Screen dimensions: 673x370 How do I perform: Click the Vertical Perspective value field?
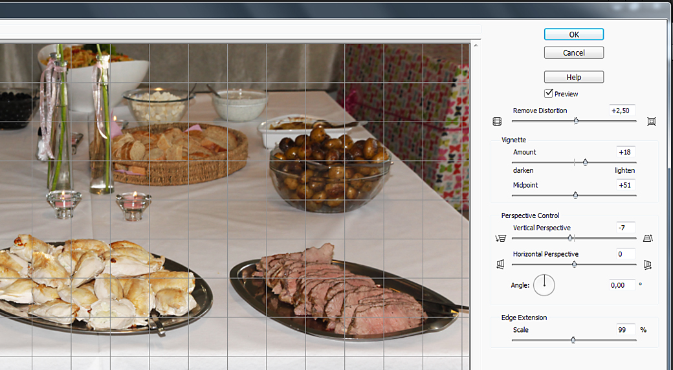625,228
